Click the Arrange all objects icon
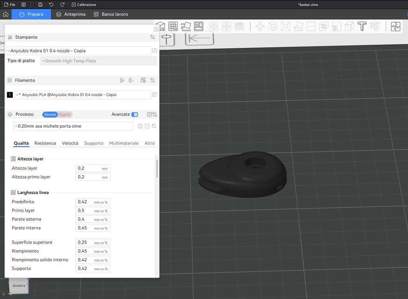 click(x=198, y=26)
